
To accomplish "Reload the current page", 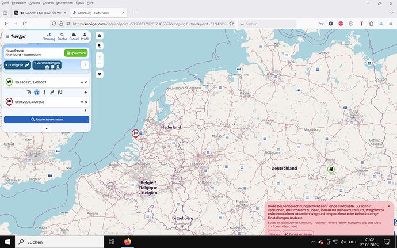I will tap(25, 24).
